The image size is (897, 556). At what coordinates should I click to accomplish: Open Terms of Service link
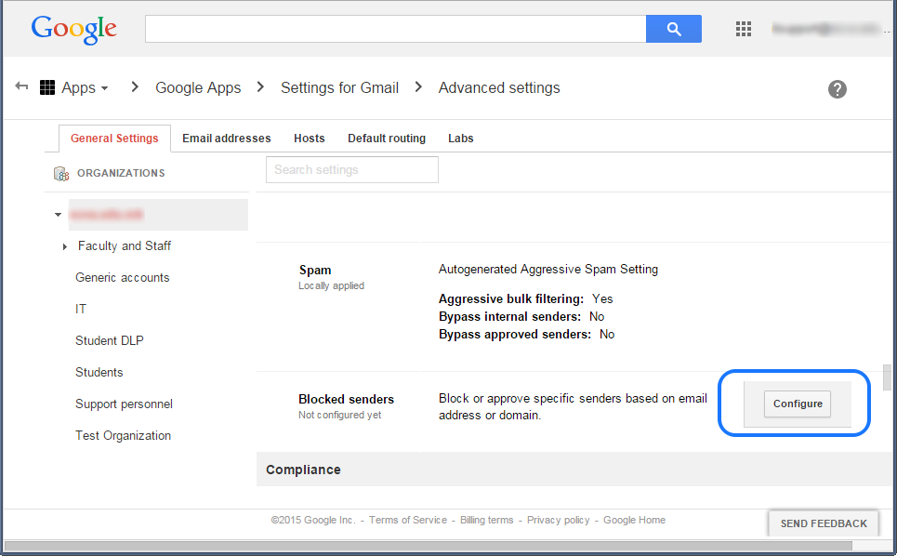coord(408,520)
